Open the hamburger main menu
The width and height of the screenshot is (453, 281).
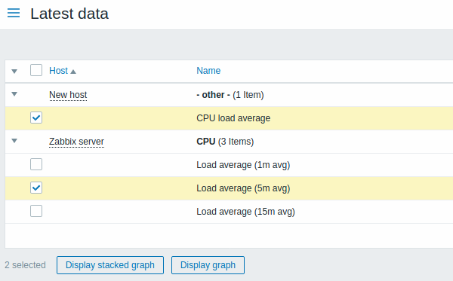click(14, 14)
